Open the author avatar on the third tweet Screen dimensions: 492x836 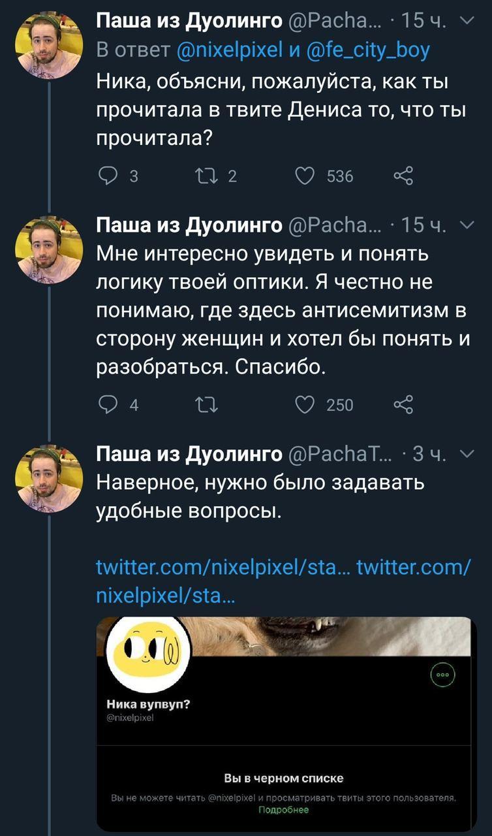49,469
